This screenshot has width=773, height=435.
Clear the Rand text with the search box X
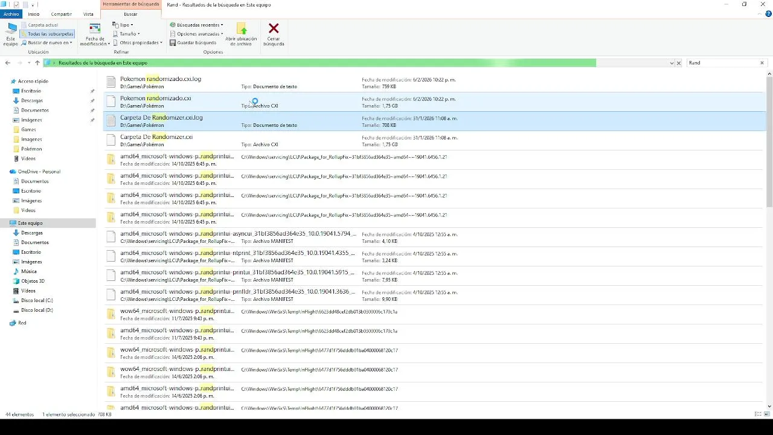pos(762,63)
